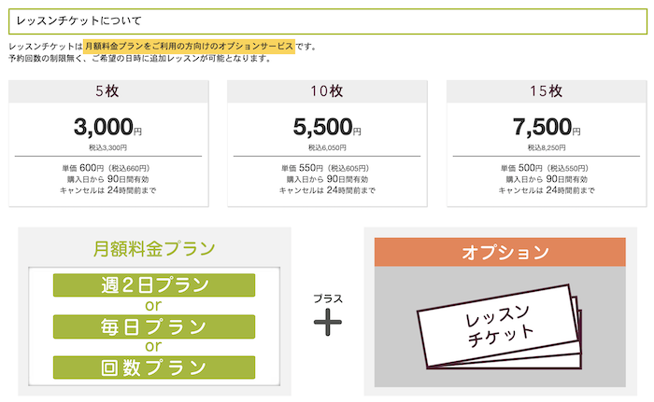This screenshot has height=402, width=654.
Task: Click the orange オプション header
Action: pyautogui.click(x=500, y=252)
